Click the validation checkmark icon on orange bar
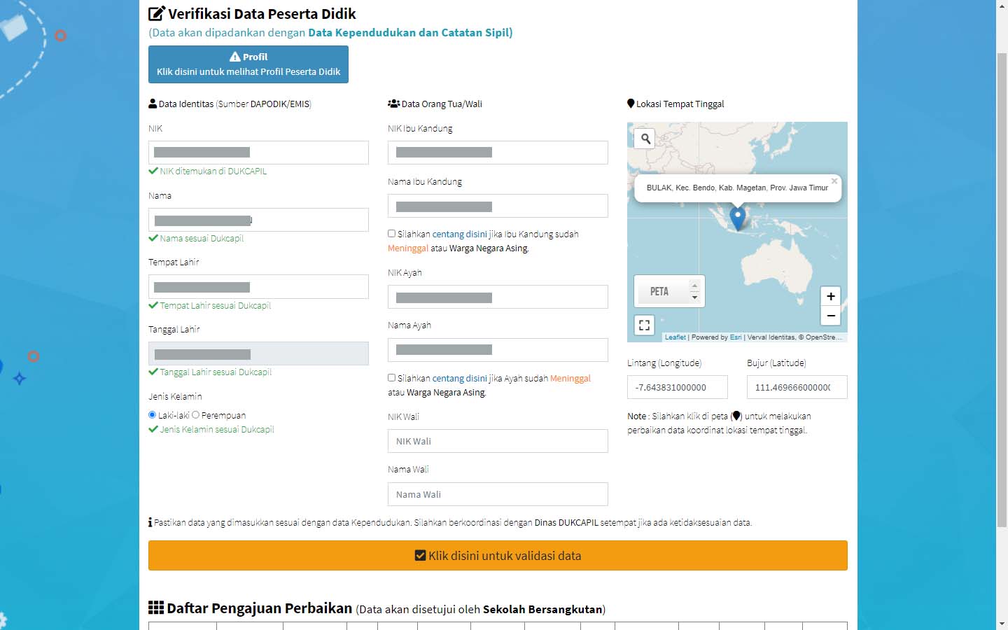Screen dimensions: 1008x630 (x=420, y=555)
